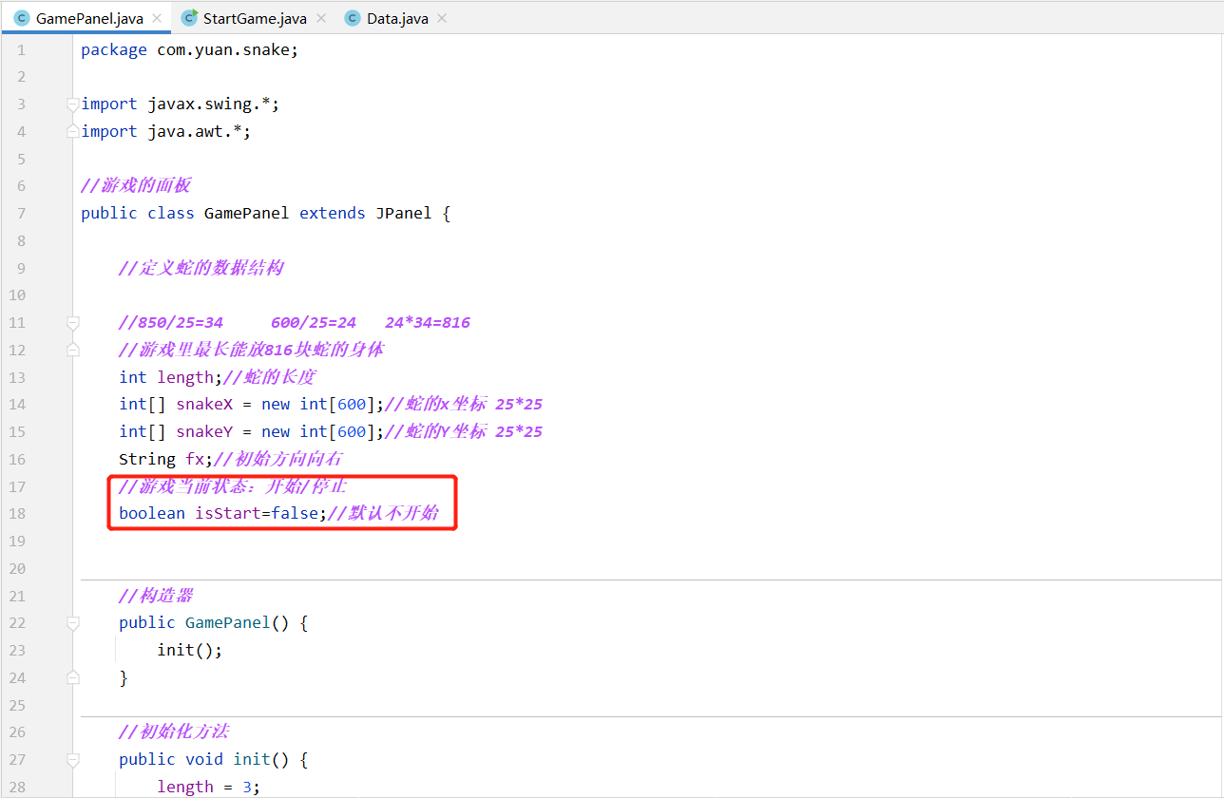The height and width of the screenshot is (798, 1224).
Task: Toggle the fold marker at line 4
Action: (x=73, y=131)
